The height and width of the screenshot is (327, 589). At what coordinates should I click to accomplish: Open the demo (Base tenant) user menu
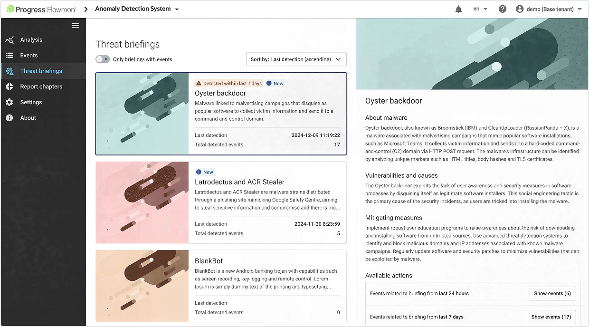pos(549,9)
